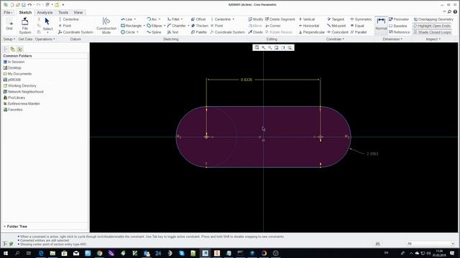The height and width of the screenshot is (258, 460).
Task: Click the Refit view icon in graphics toolbar
Action: click(x=257, y=48)
